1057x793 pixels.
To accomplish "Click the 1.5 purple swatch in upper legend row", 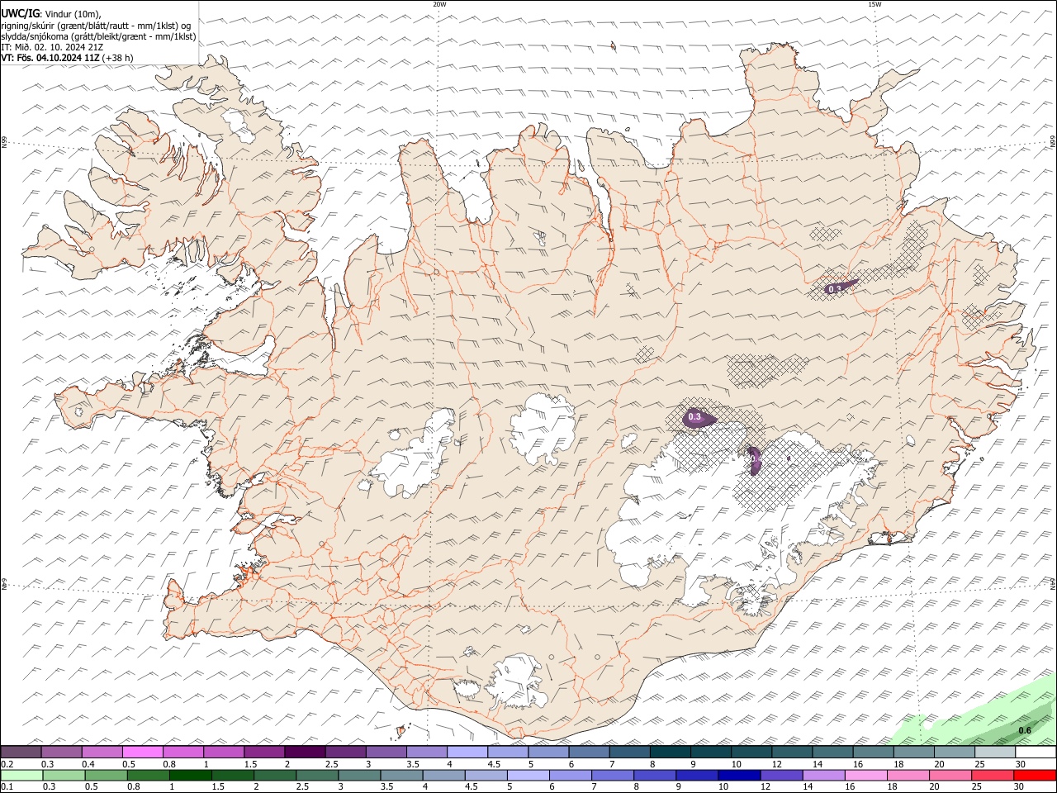I will click(264, 752).
